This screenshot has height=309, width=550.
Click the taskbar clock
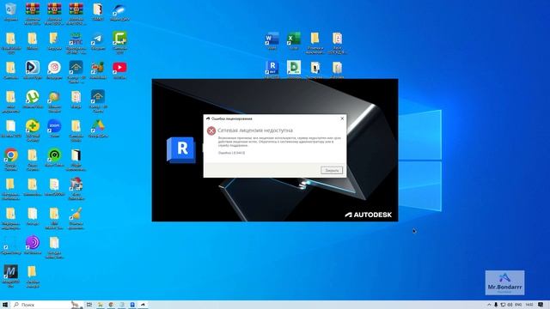pos(529,305)
